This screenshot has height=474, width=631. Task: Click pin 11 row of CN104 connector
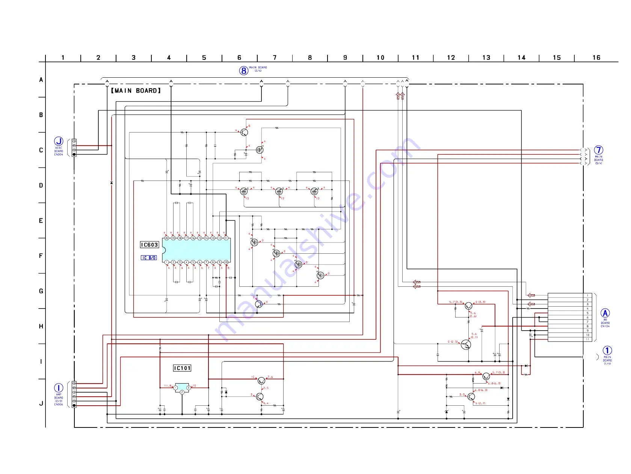click(x=570, y=339)
